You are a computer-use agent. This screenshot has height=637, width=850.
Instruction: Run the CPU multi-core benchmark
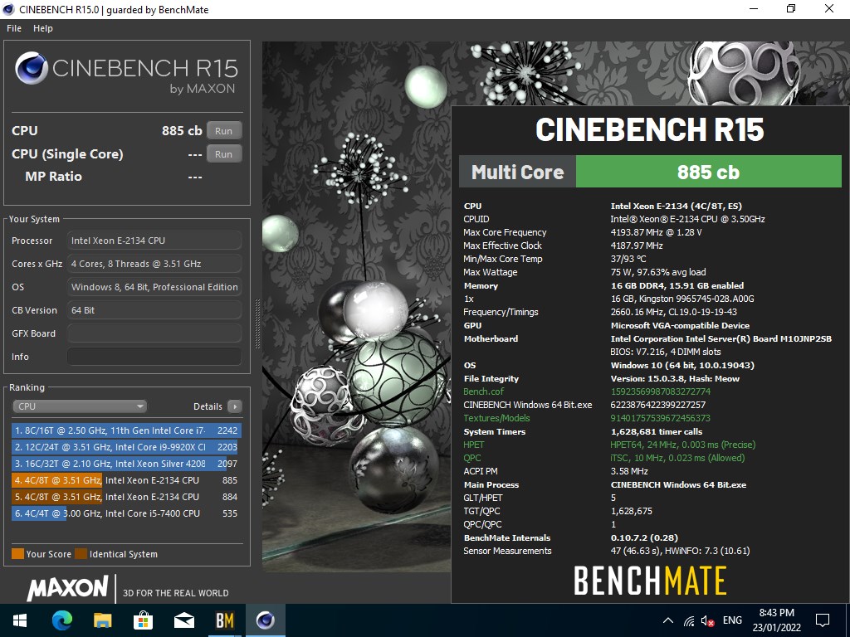tap(224, 130)
